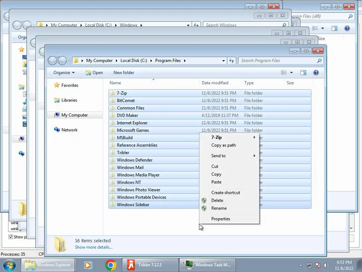Click the search magnifier in Search Program Files
Image resolution: width=362 pixels, height=272 pixels.
click(x=319, y=61)
